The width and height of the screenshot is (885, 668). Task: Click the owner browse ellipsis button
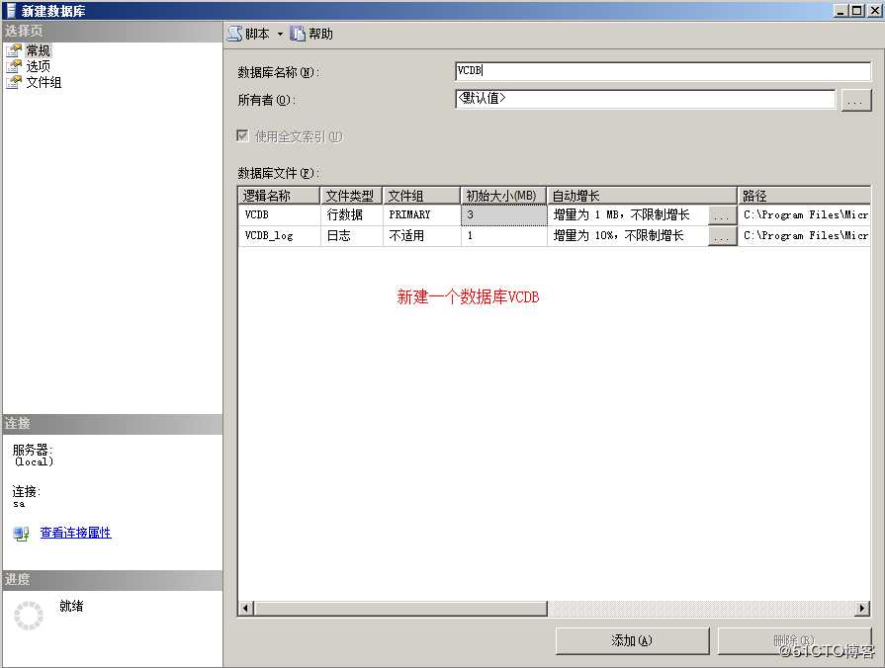tap(855, 101)
